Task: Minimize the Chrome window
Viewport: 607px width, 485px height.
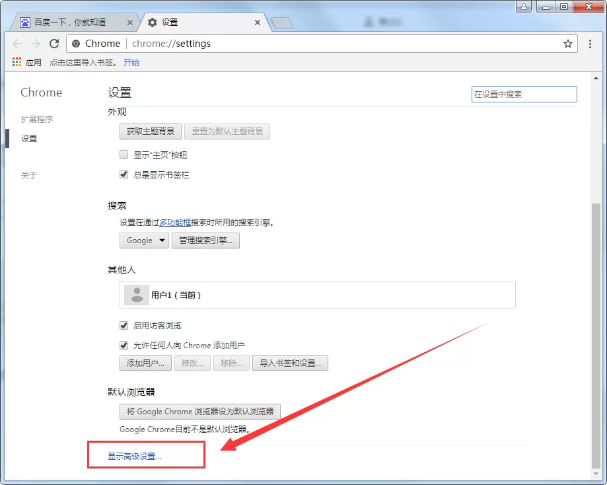Action: [546, 7]
